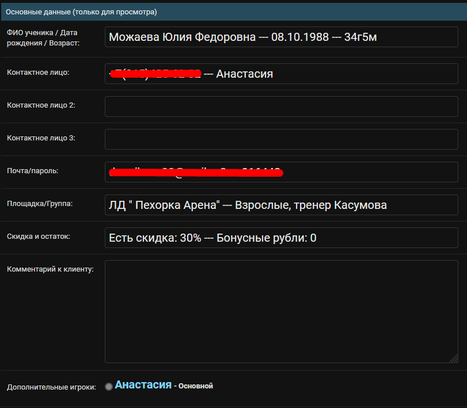Click the Площадка/Группа label

tap(40, 204)
